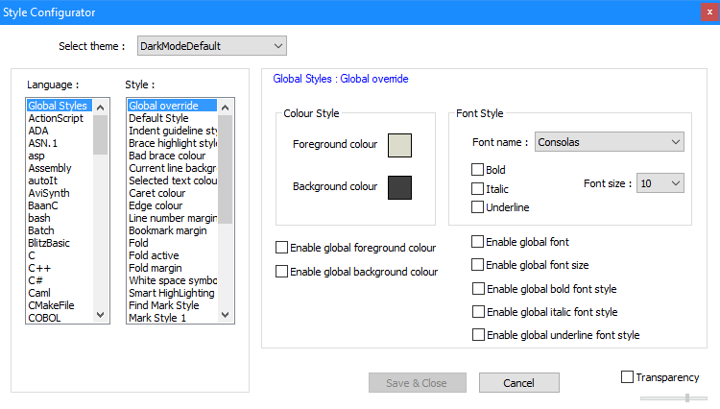
Task: Select AviSynth language
Action: tap(60, 193)
